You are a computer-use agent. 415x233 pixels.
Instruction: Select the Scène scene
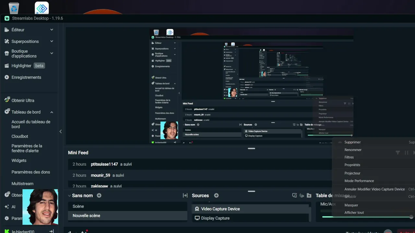pyautogui.click(x=127, y=206)
